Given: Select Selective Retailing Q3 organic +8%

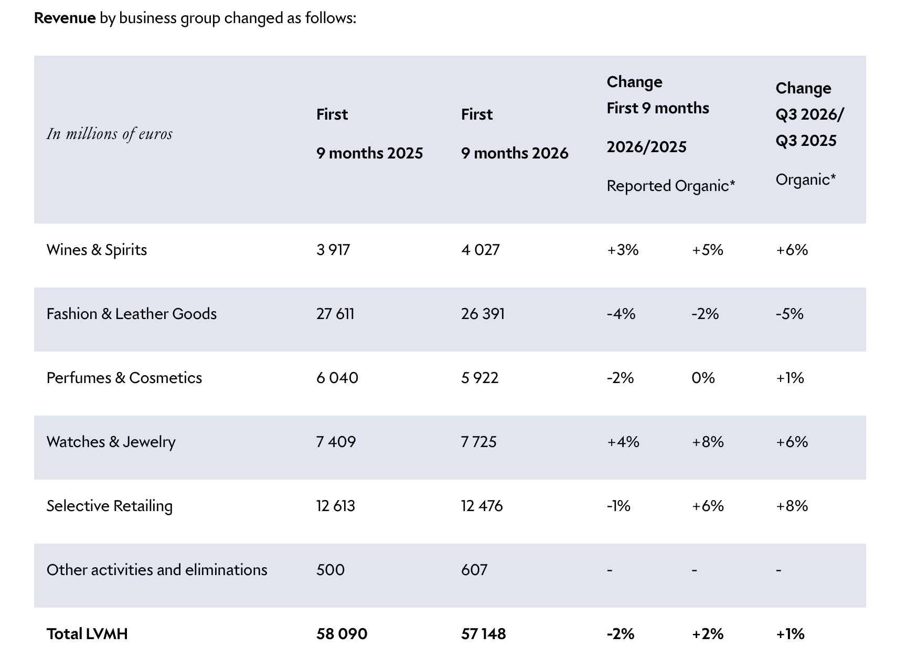Looking at the screenshot, I should [x=792, y=506].
